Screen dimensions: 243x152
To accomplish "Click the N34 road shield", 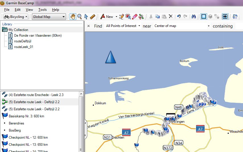I will [x=178, y=143].
